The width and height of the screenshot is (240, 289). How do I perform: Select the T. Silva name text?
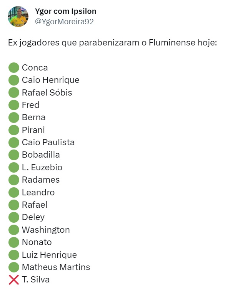pyautogui.click(x=36, y=280)
